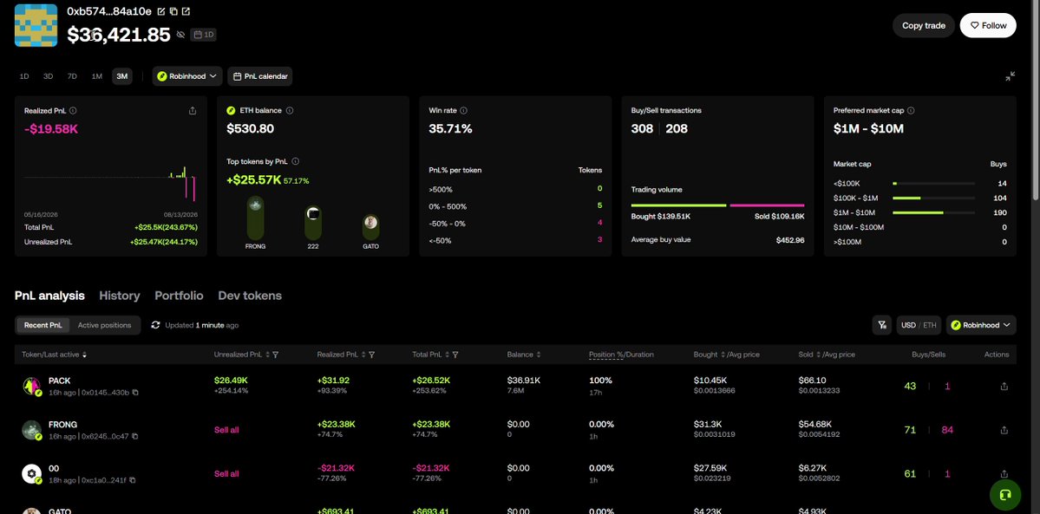The height and width of the screenshot is (514, 1040).
Task: Click the Copy trade button
Action: (x=923, y=25)
